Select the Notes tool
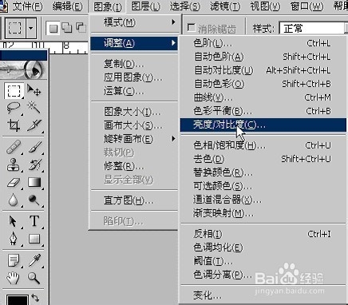Image resolution: width=348 pixels, height=305 pixels. (14, 260)
